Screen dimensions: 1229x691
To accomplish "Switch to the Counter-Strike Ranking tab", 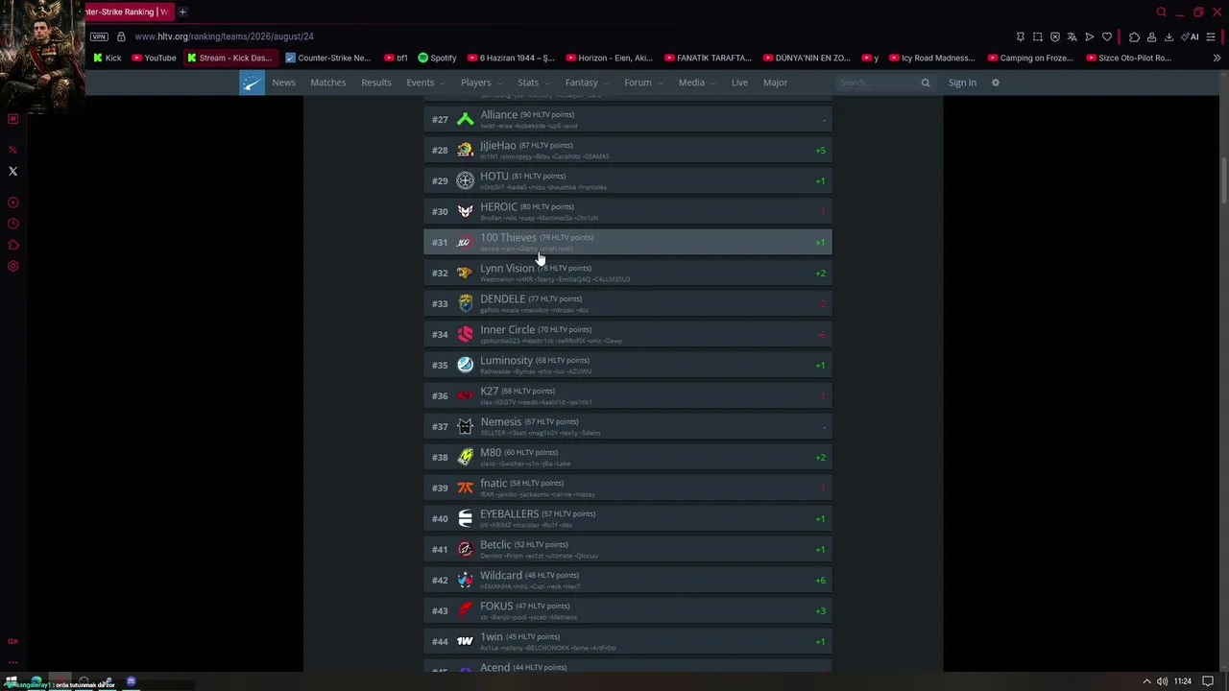I will [x=128, y=12].
